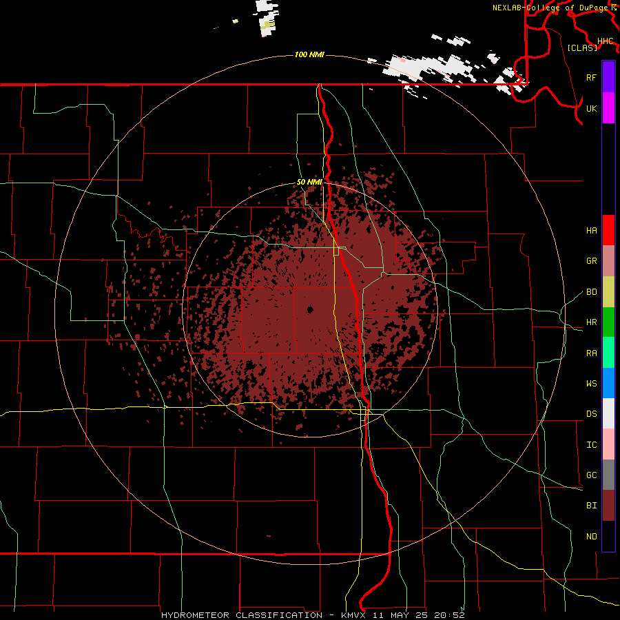Select the DS white legend swatch
The height and width of the screenshot is (620, 620).
(608, 413)
